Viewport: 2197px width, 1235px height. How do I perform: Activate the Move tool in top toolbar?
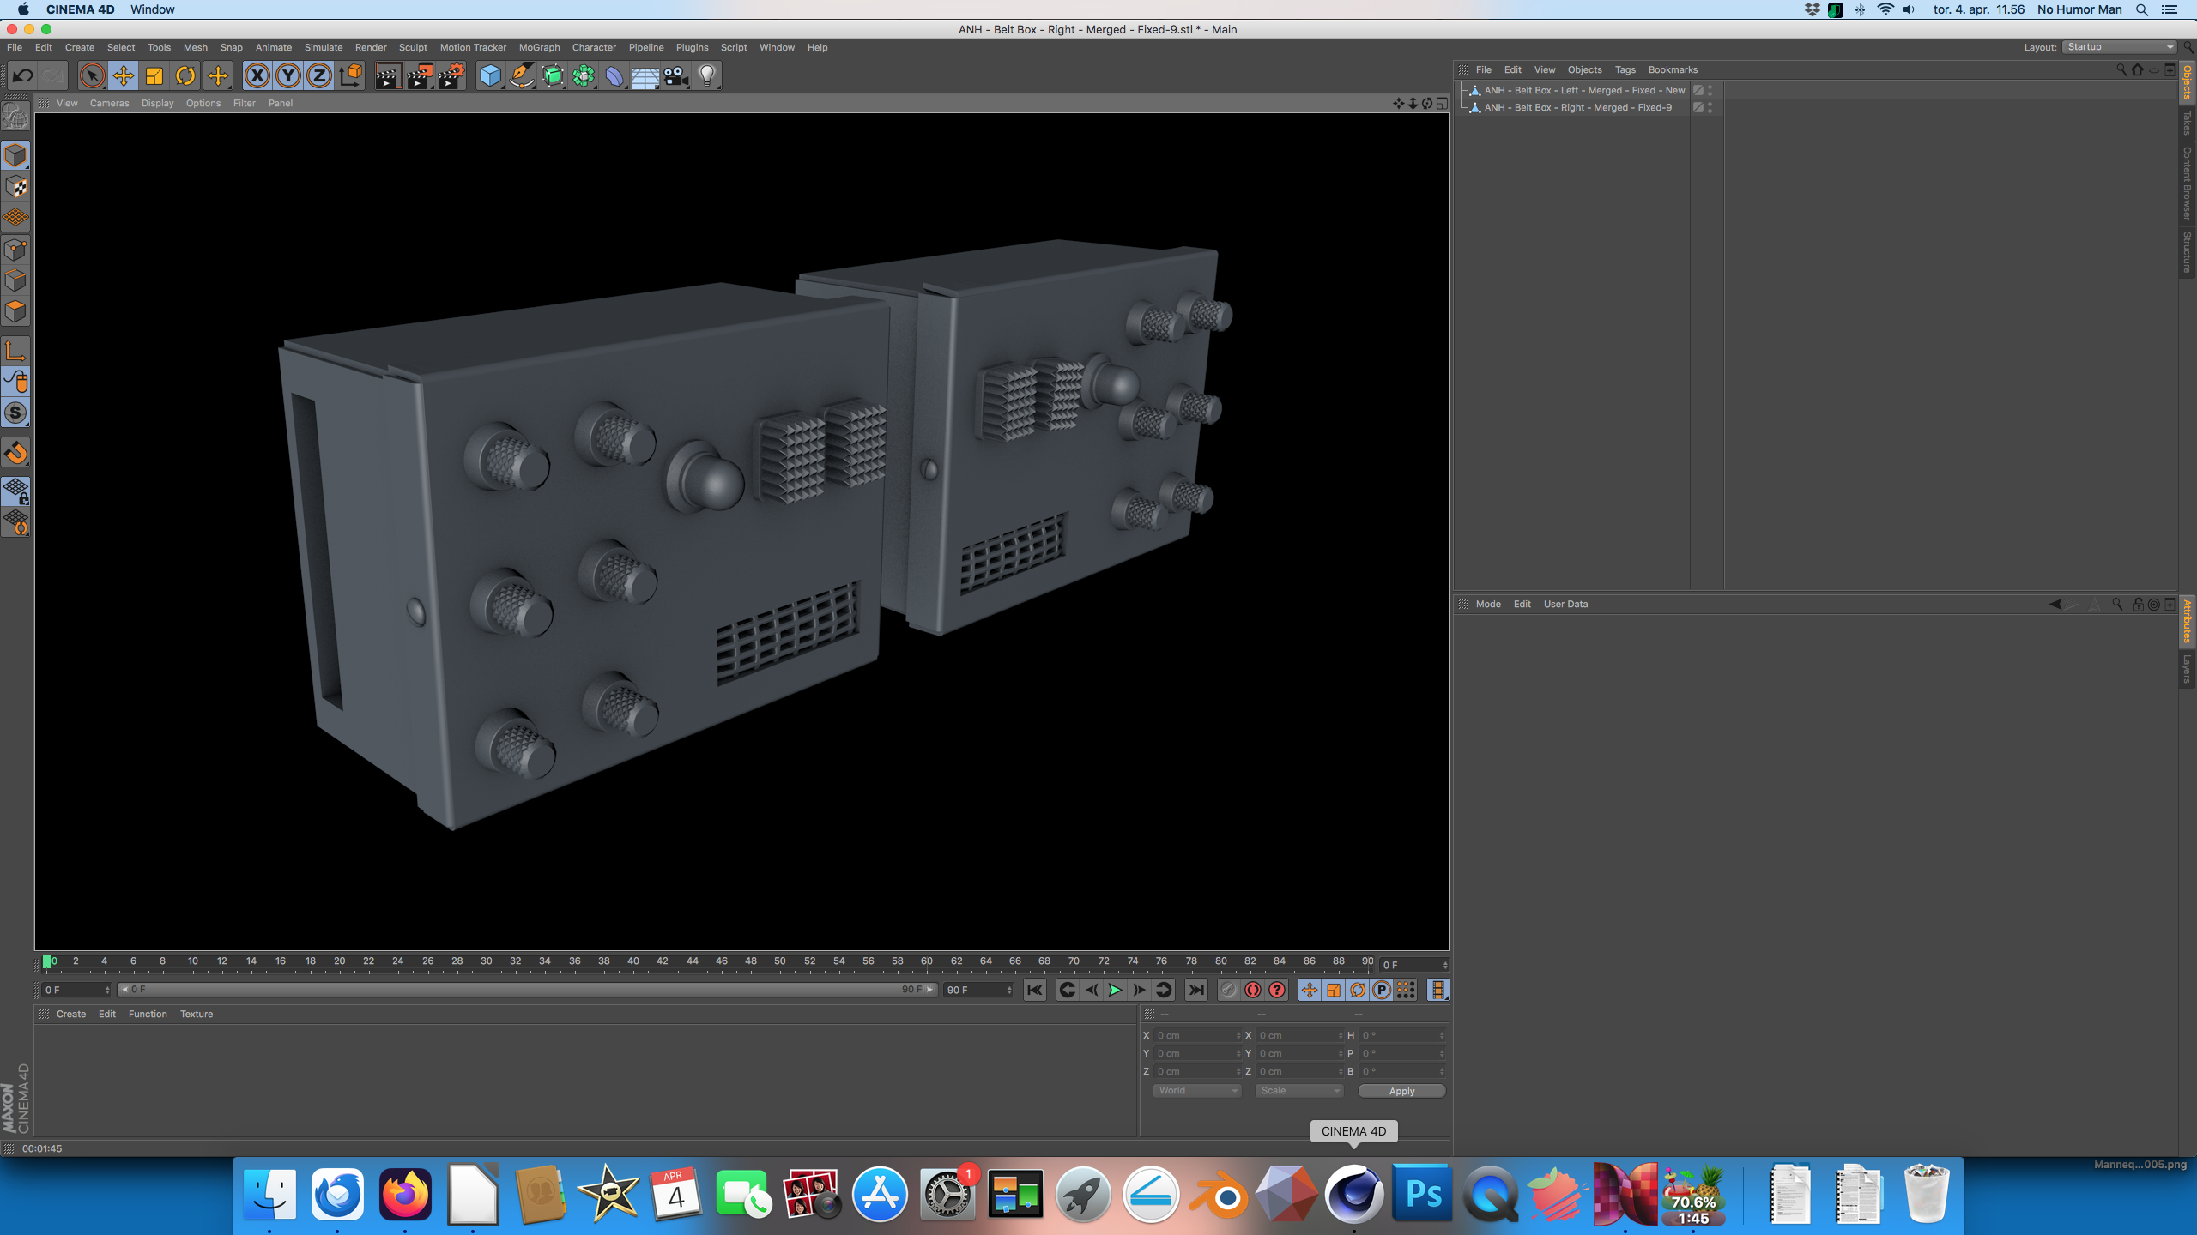click(124, 75)
